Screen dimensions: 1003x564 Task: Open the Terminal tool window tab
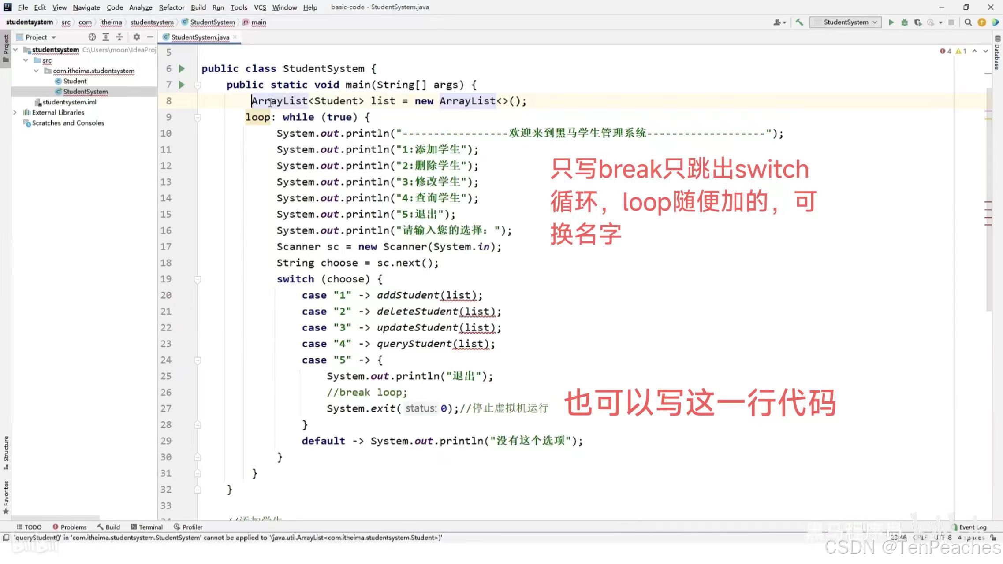(147, 527)
